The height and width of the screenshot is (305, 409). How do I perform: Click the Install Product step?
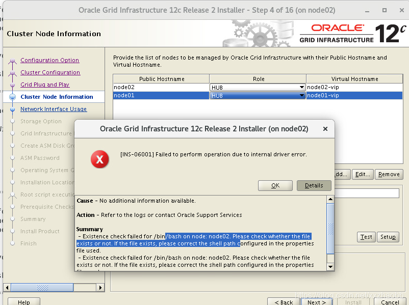40,231
